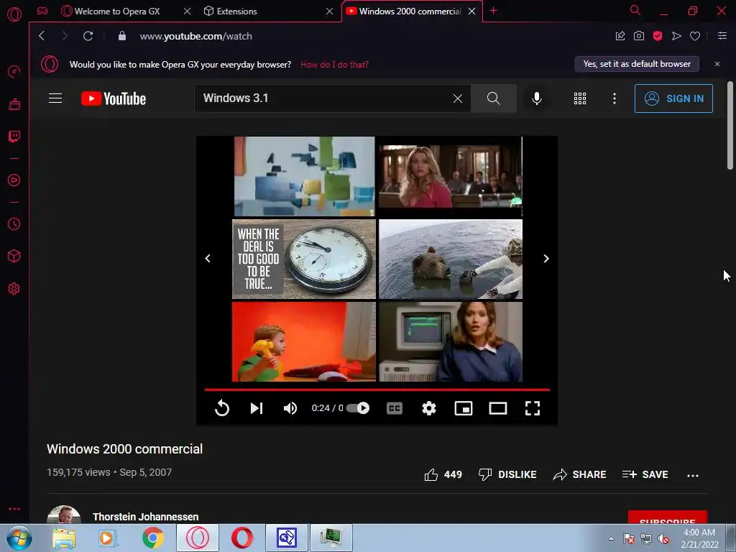The height and width of the screenshot is (552, 736).
Task: Take a snapshot with the camera icon
Action: click(639, 36)
